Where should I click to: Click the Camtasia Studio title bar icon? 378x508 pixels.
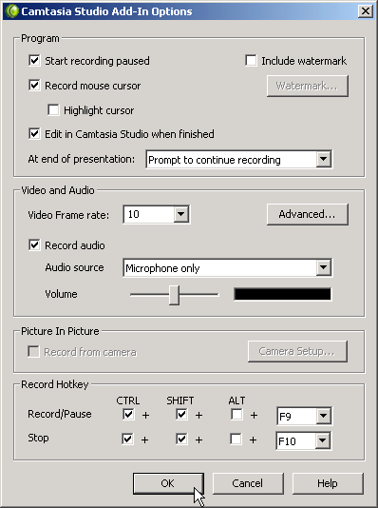coord(12,11)
